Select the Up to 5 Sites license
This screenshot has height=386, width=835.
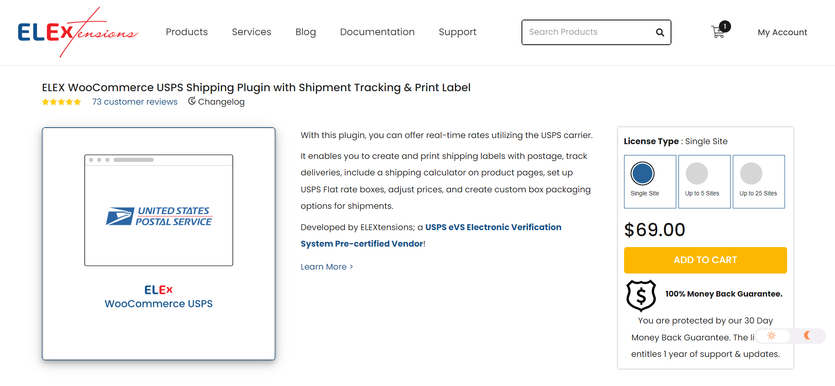click(705, 181)
